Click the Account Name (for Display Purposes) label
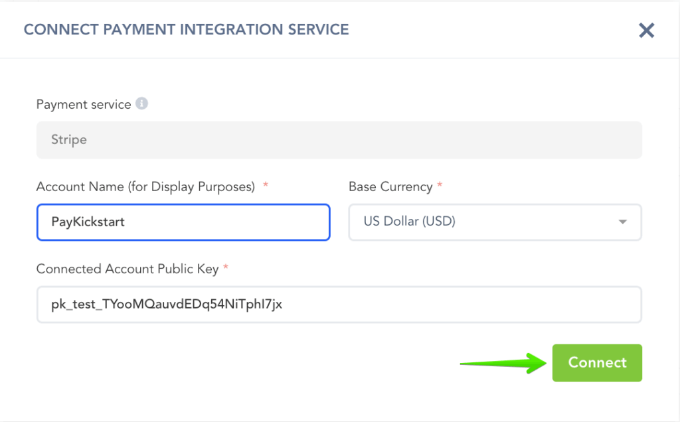The height and width of the screenshot is (422, 680). tap(145, 187)
